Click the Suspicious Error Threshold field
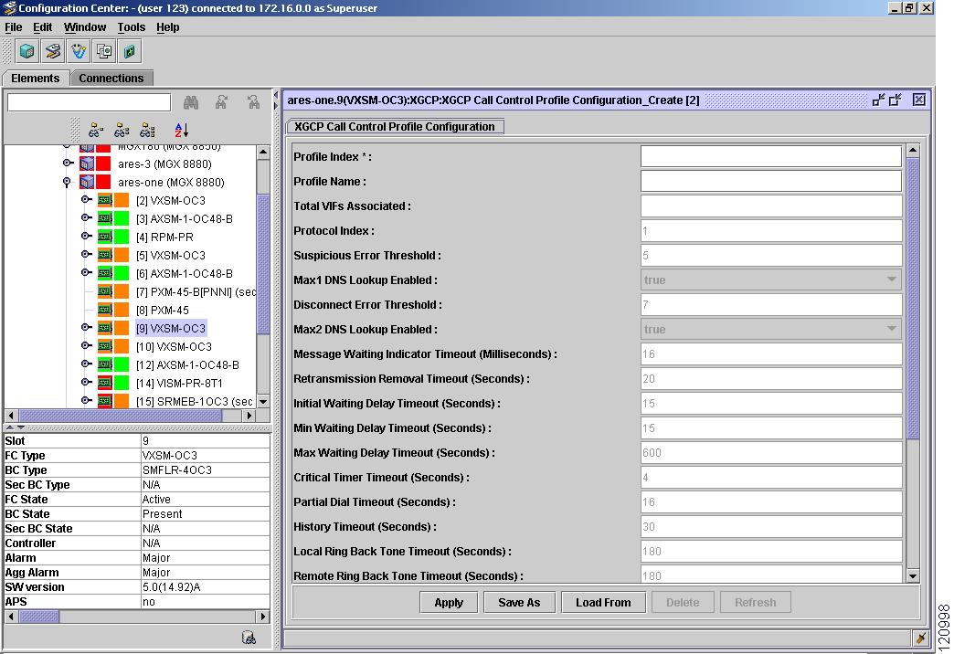The image size is (954, 654). [771, 256]
